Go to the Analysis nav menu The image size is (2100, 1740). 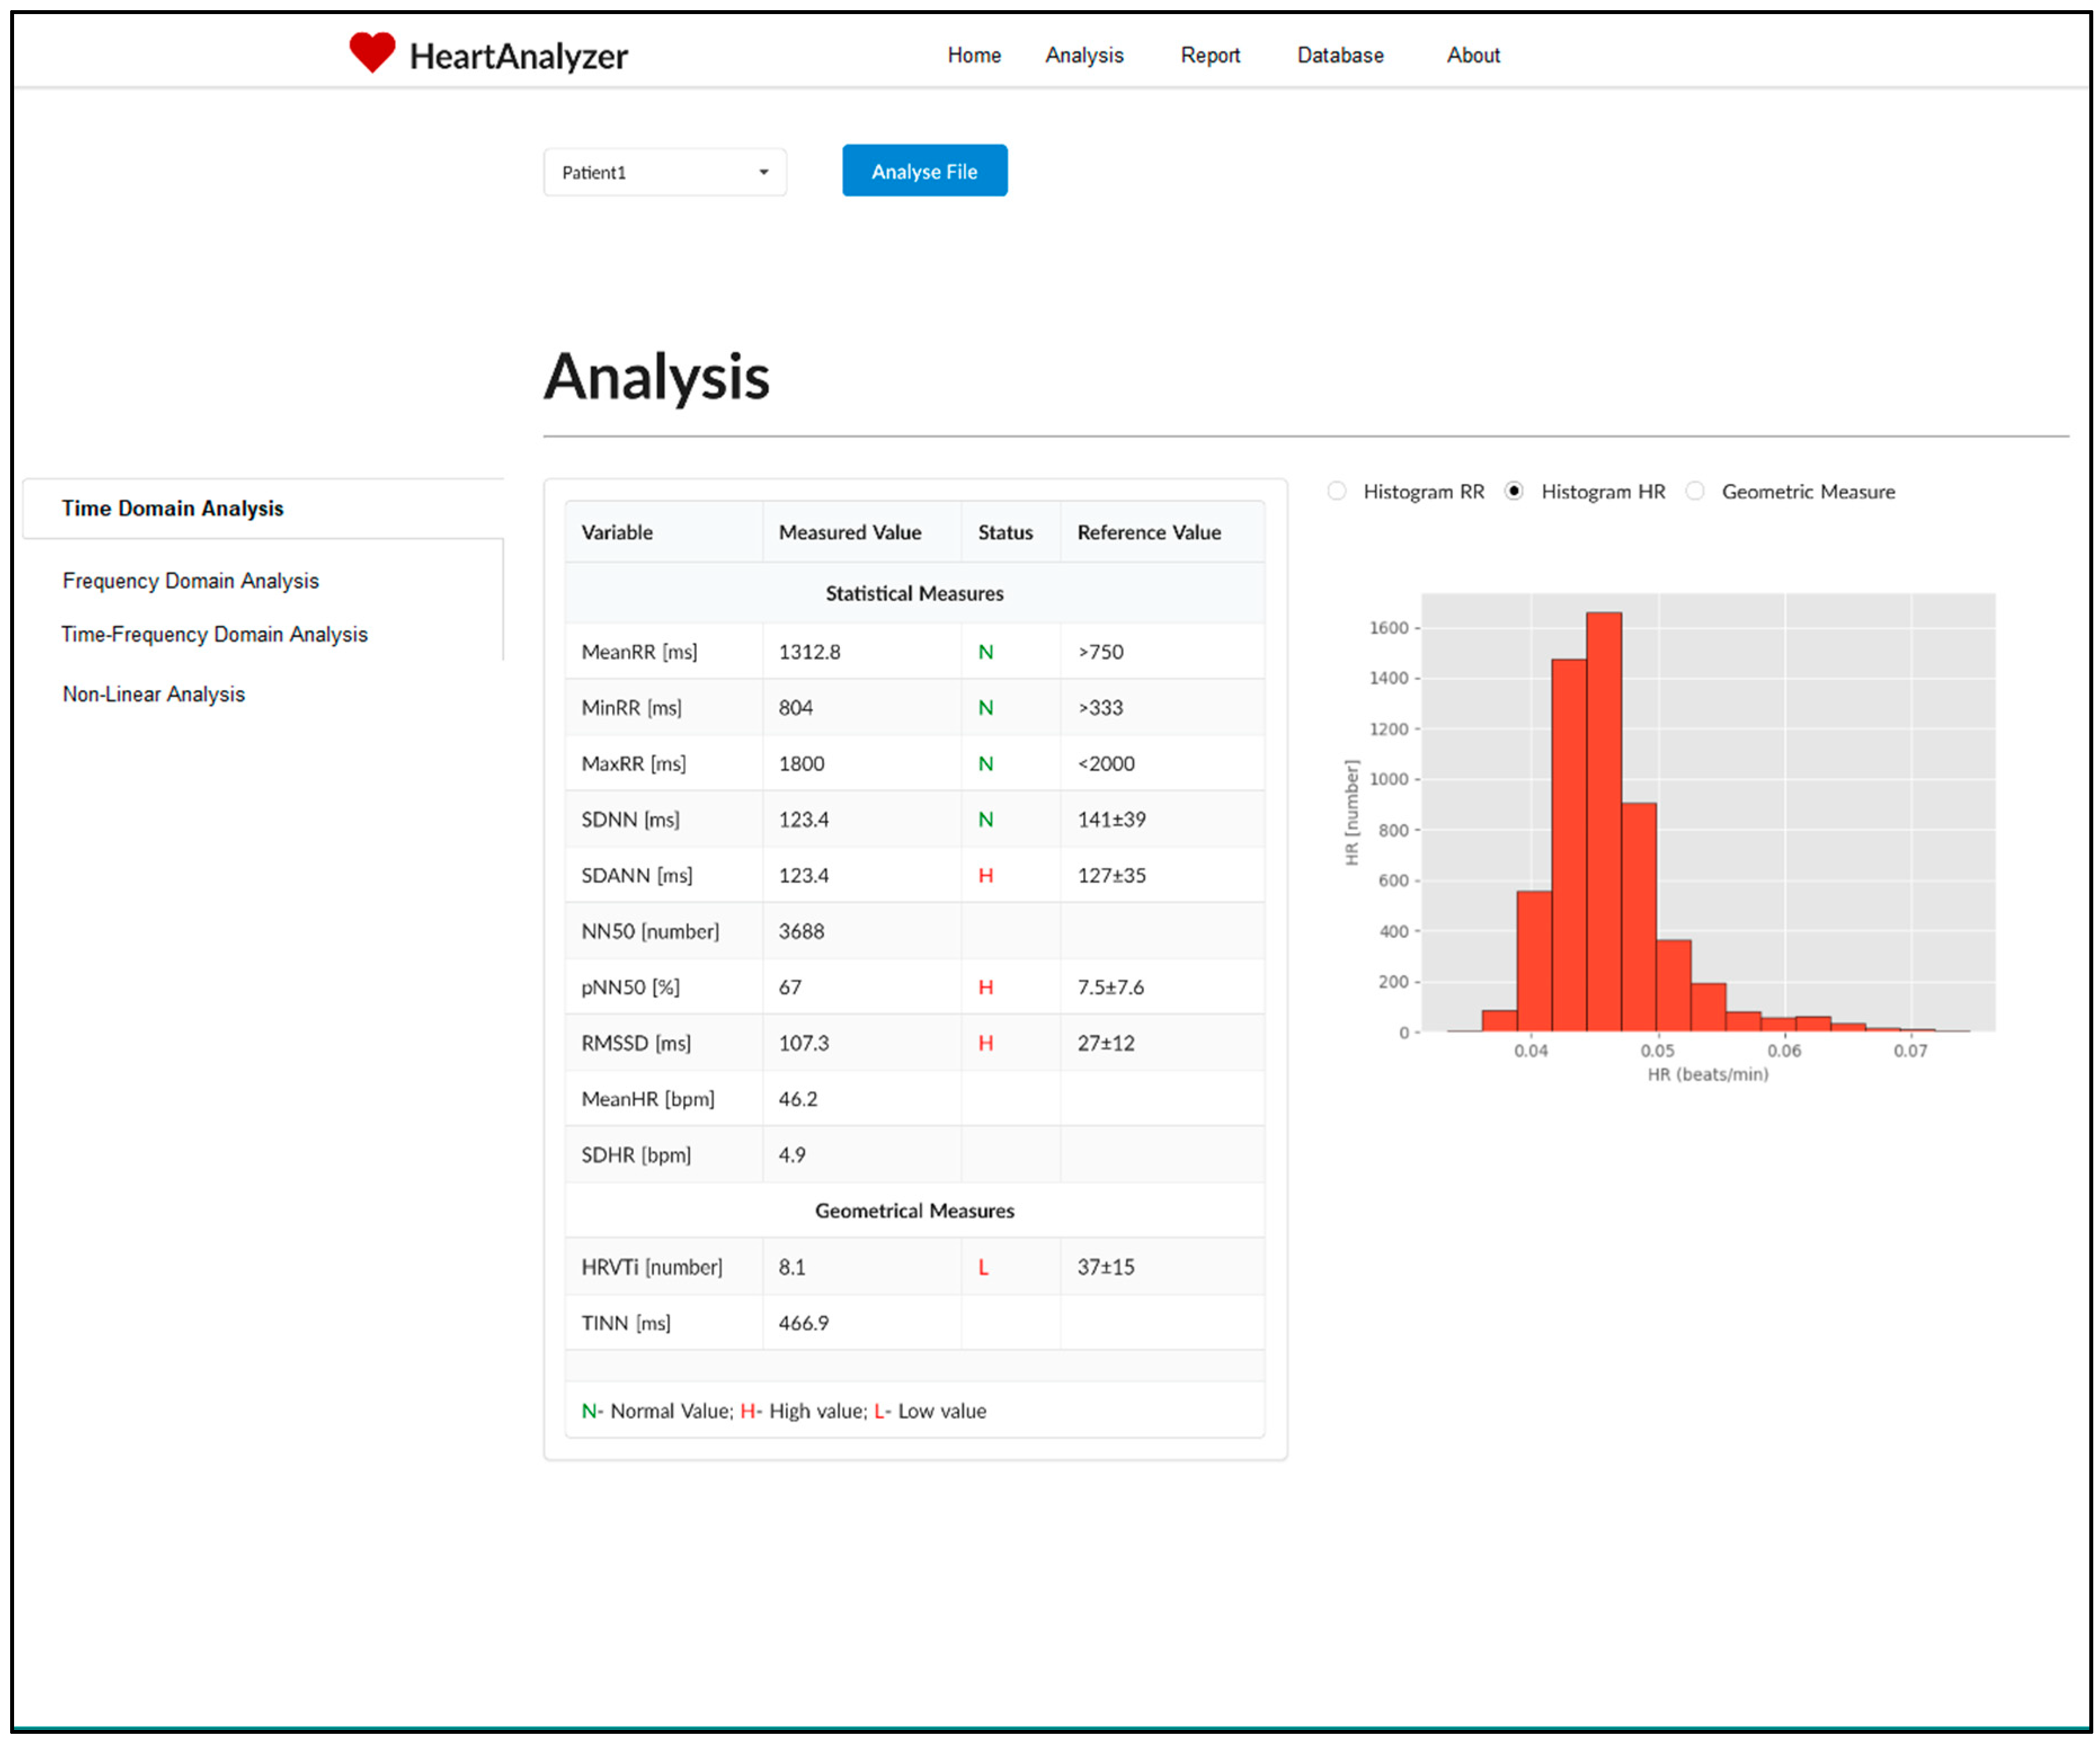tap(1084, 55)
